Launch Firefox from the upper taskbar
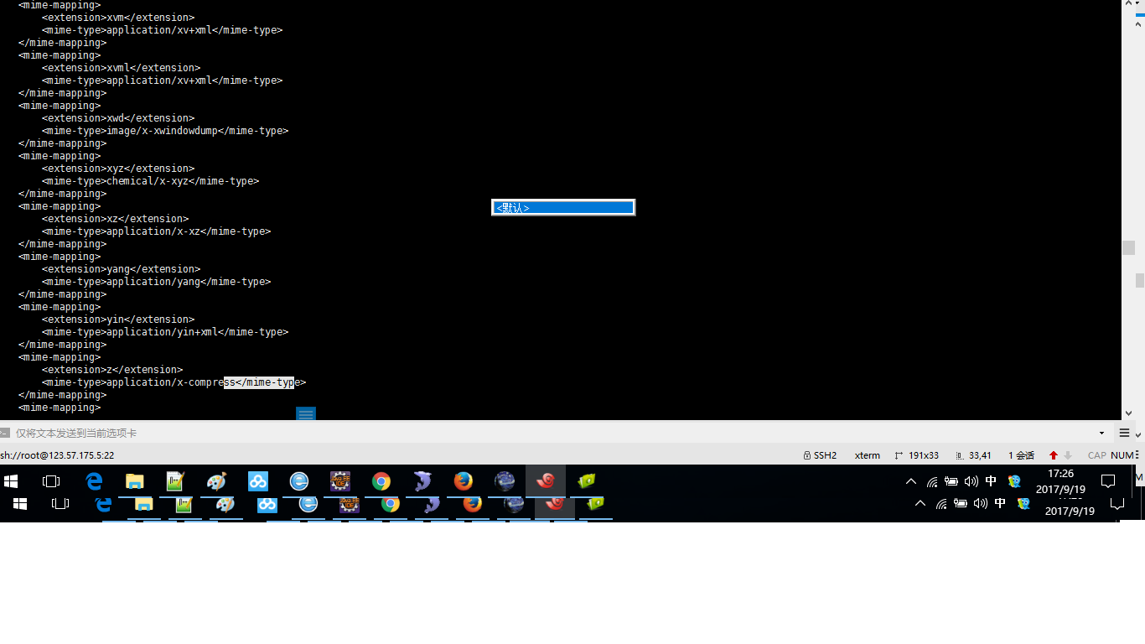This screenshot has width=1145, height=644. 463,481
